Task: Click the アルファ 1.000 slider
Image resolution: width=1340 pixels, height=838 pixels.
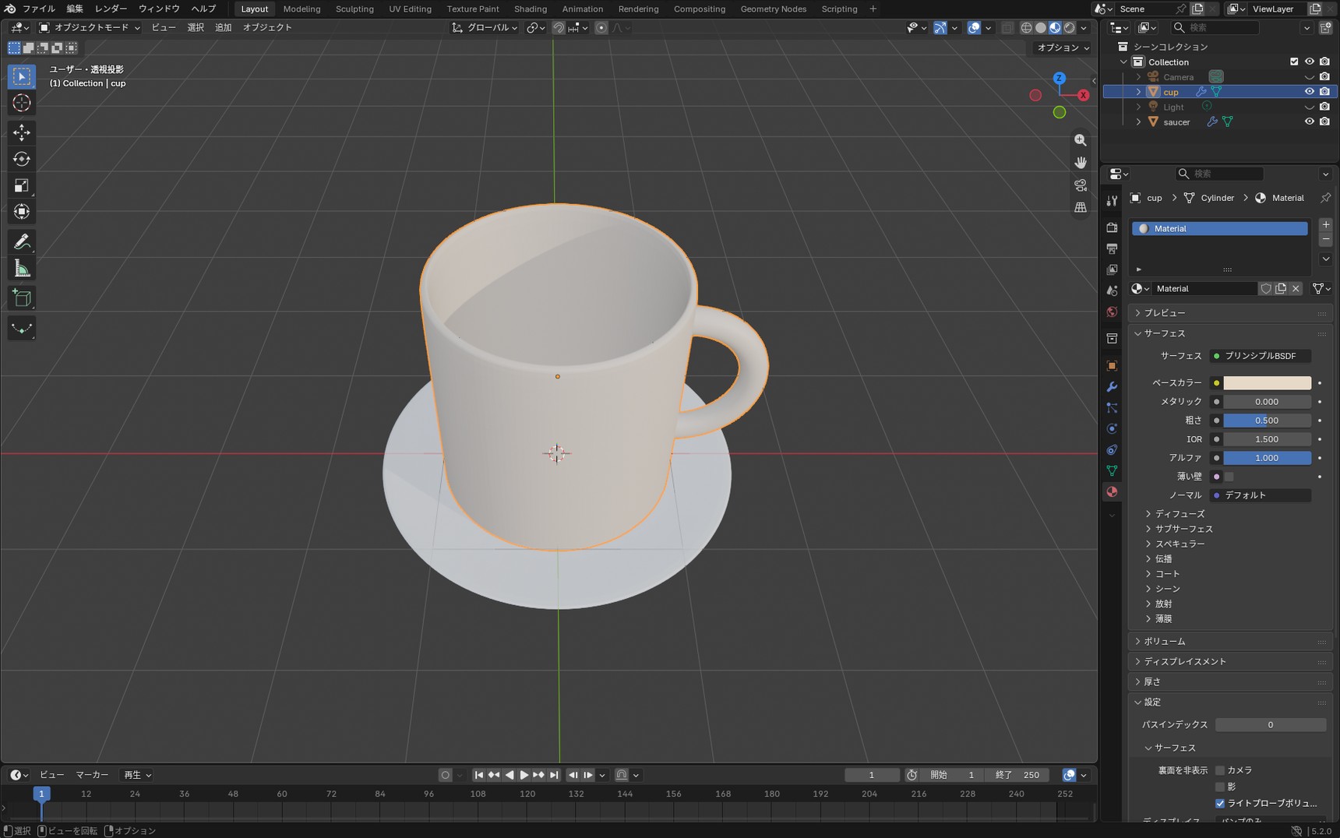Action: 1267,458
